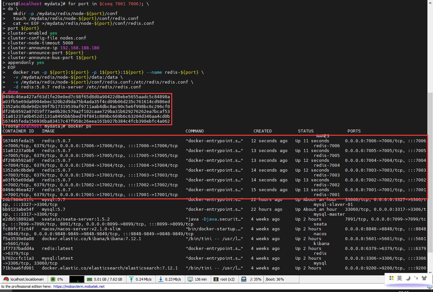Click the 136 min uptime reading

[201, 279]
